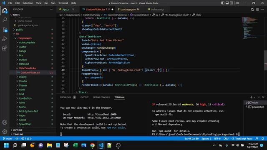
Task: Open Source Control view in activity bar
Action: tap(5, 30)
